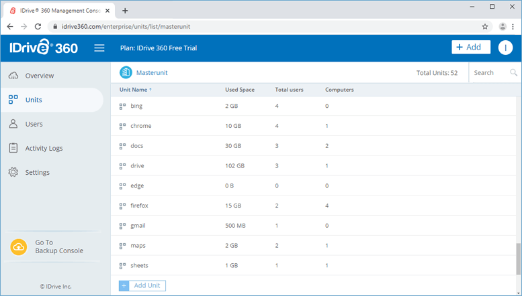Screen dimensions: 522x296
Task: Click the unit icon beside maps
Action: tap(122, 246)
